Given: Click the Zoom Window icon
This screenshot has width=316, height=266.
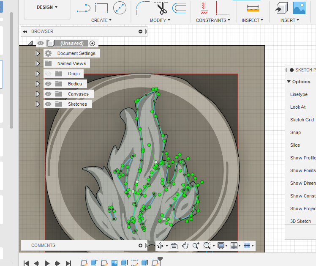Looking at the screenshot, I should (207, 246).
